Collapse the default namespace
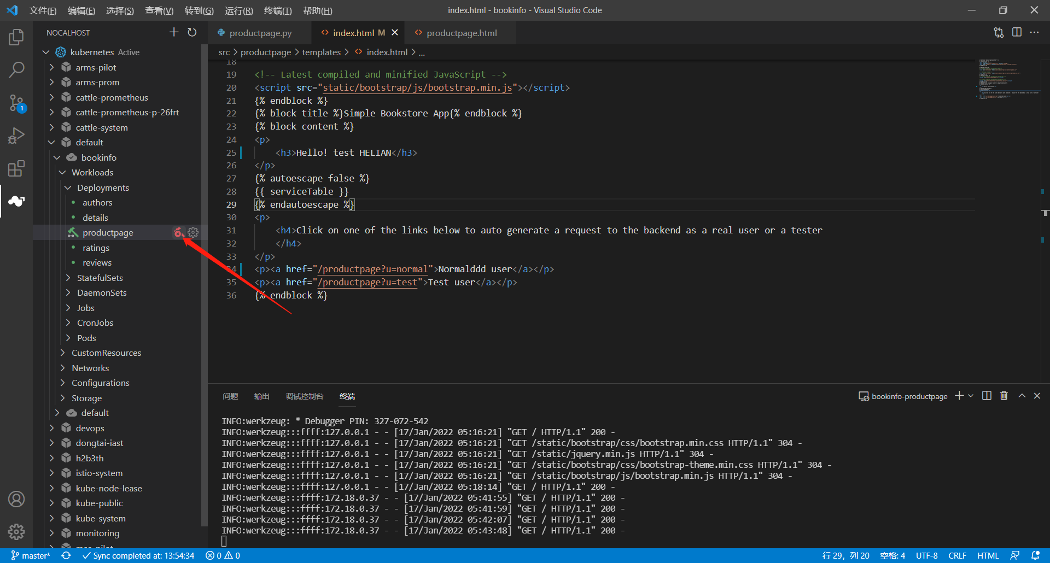Image resolution: width=1050 pixels, height=563 pixels. (51, 142)
